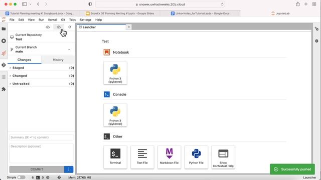Click Safari share icon

point(298,4)
